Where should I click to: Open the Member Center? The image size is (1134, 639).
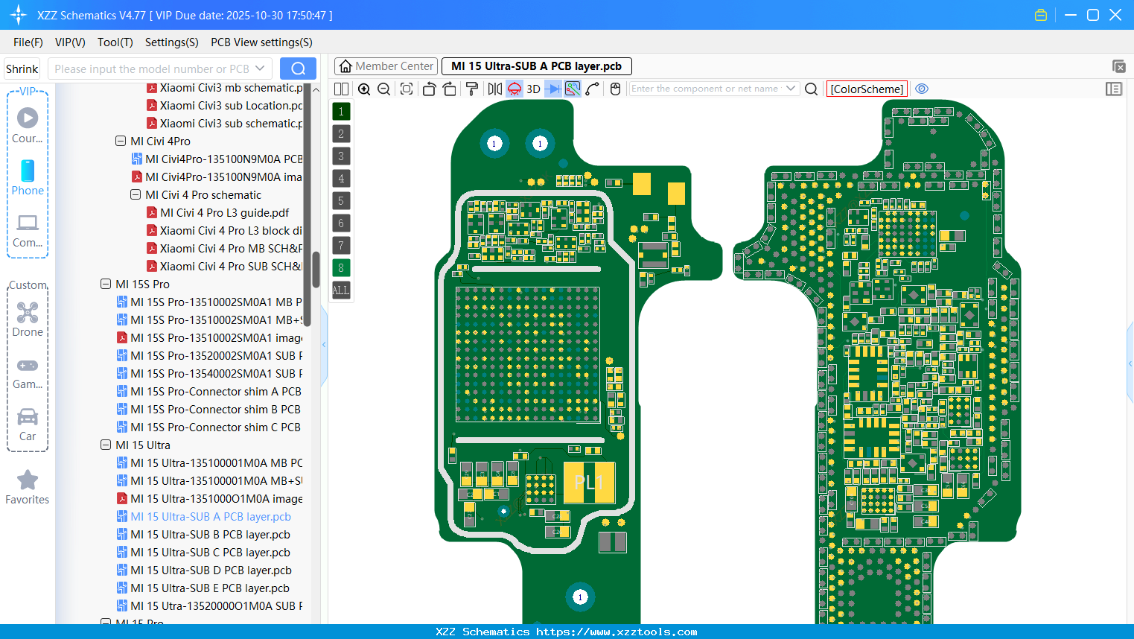pos(386,66)
